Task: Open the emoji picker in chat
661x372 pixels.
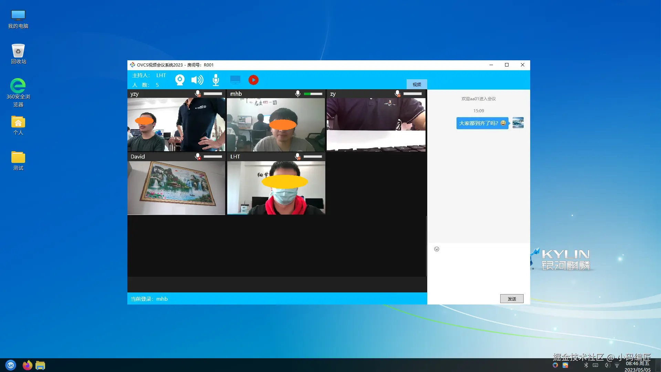Action: click(437, 249)
